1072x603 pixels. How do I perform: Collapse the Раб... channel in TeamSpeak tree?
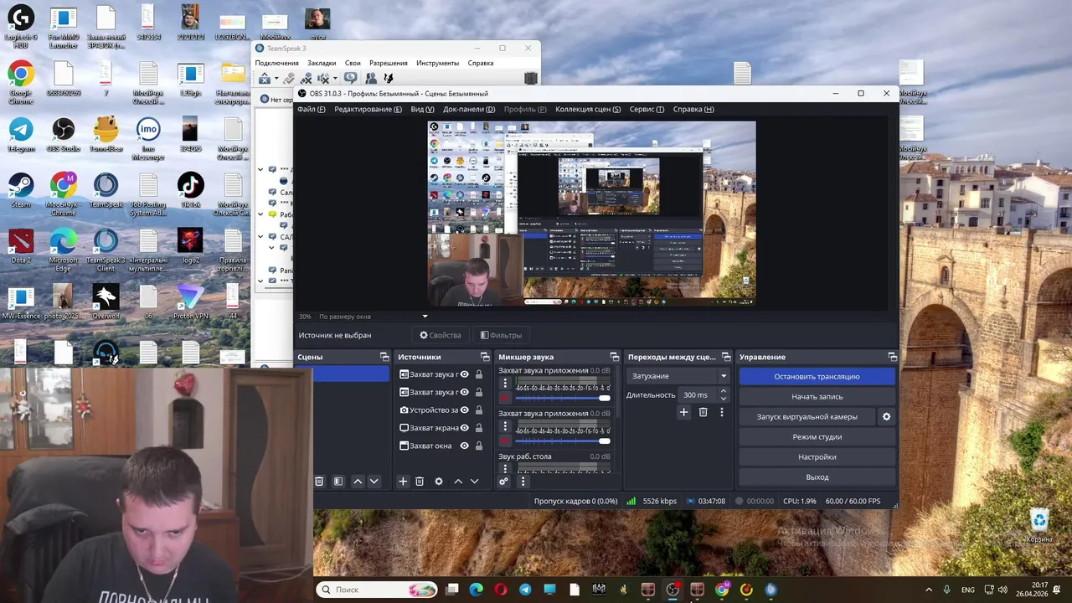[260, 214]
